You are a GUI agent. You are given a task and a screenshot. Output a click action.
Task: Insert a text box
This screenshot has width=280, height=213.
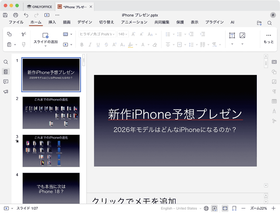click(232, 35)
